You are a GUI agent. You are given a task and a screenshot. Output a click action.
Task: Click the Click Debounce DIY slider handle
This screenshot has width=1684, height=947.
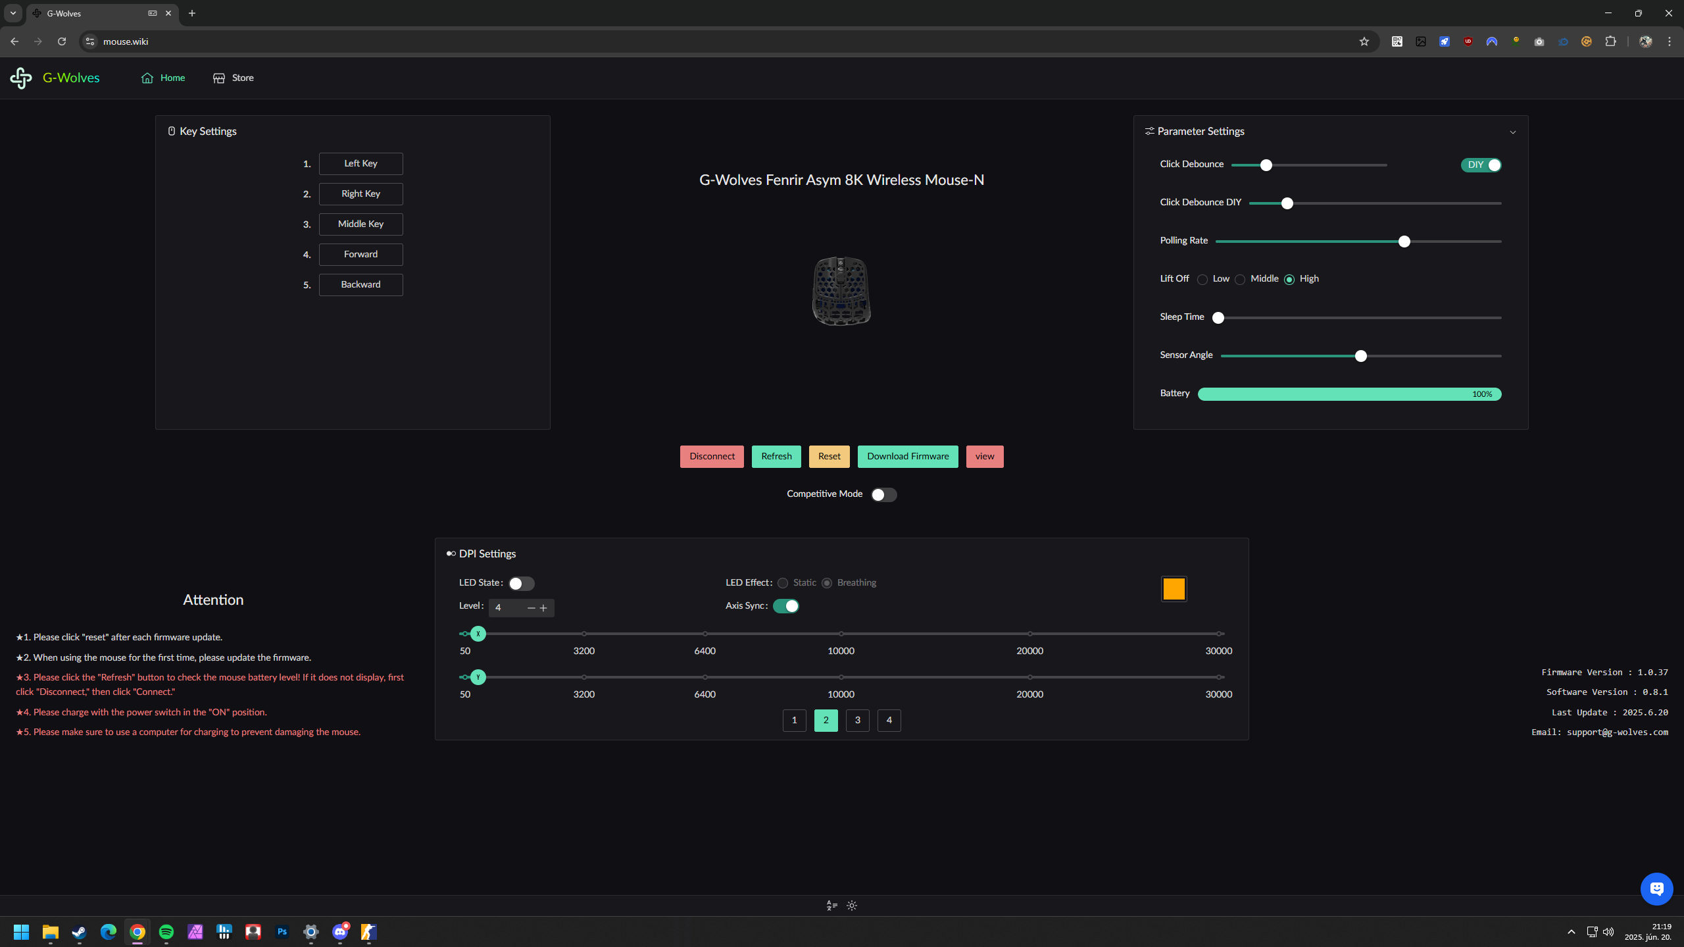[1287, 203]
